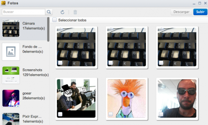The image size is (208, 125).
Task: Minimize the Fotos window
Action: [194, 3]
